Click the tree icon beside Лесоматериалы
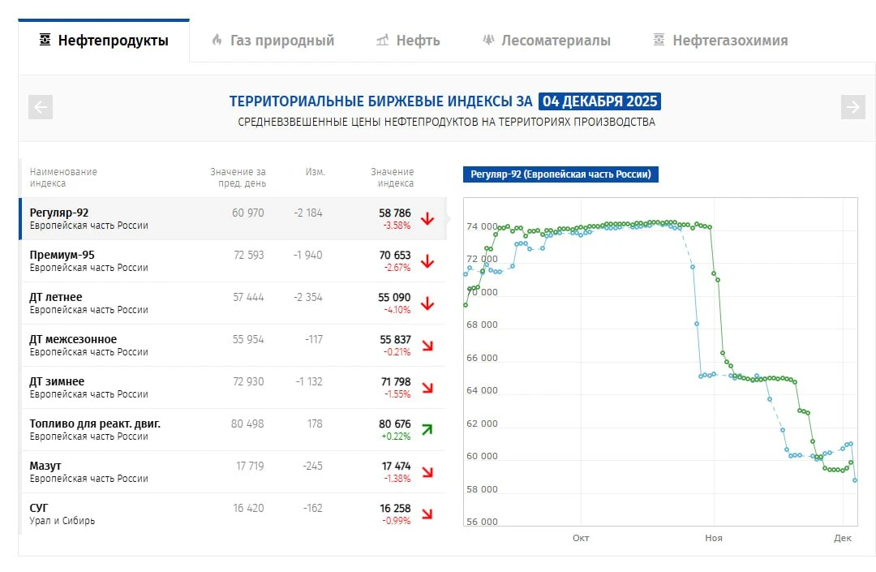This screenshot has height=572, width=876. [x=488, y=40]
